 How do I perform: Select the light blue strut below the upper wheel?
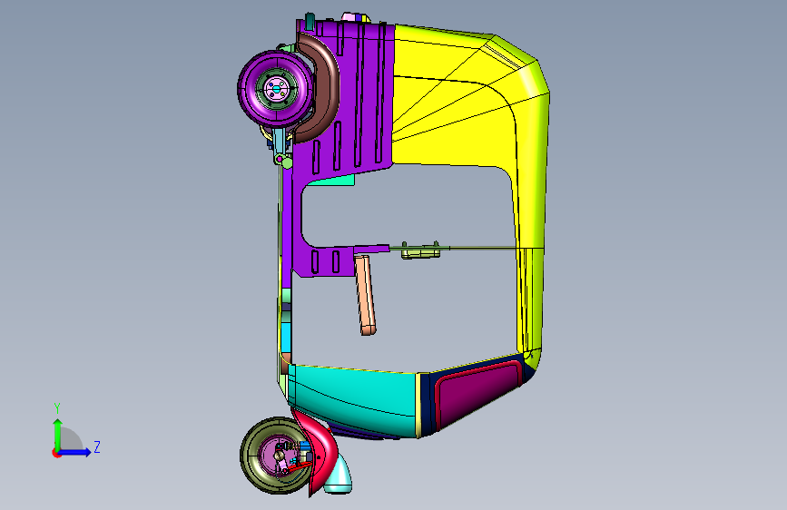(x=279, y=142)
